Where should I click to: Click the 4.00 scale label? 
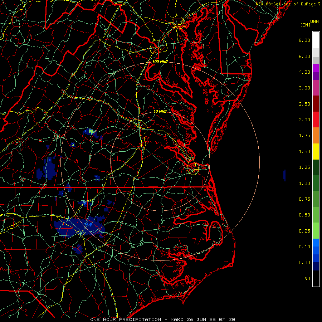(x=304, y=72)
